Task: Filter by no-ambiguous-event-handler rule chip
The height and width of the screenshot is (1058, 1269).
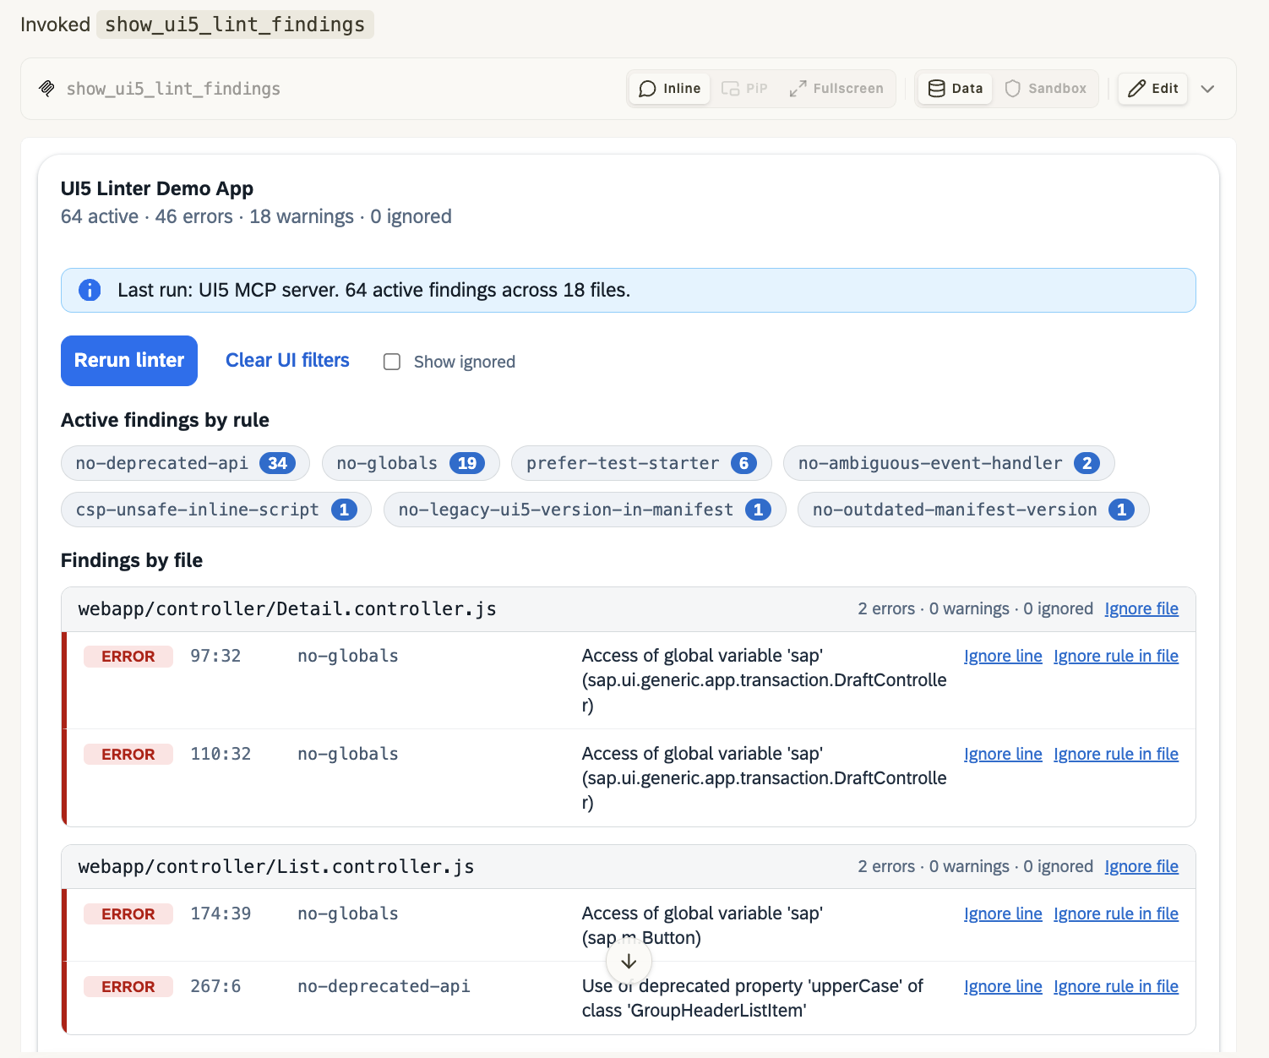Action: [x=949, y=463]
